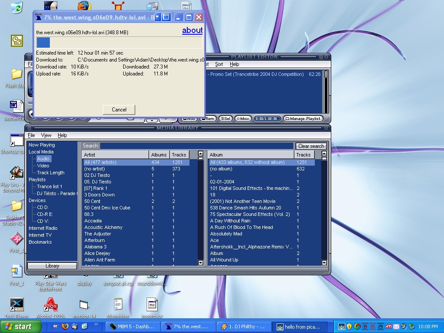The image size is (444, 333).
Task: Click the about link in BitTorrent
Action: 192,30
